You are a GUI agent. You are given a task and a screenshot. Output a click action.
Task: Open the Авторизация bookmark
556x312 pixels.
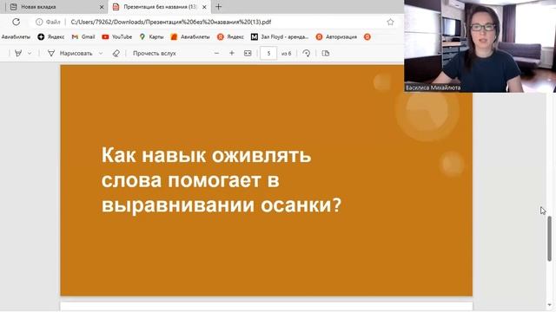(x=336, y=36)
